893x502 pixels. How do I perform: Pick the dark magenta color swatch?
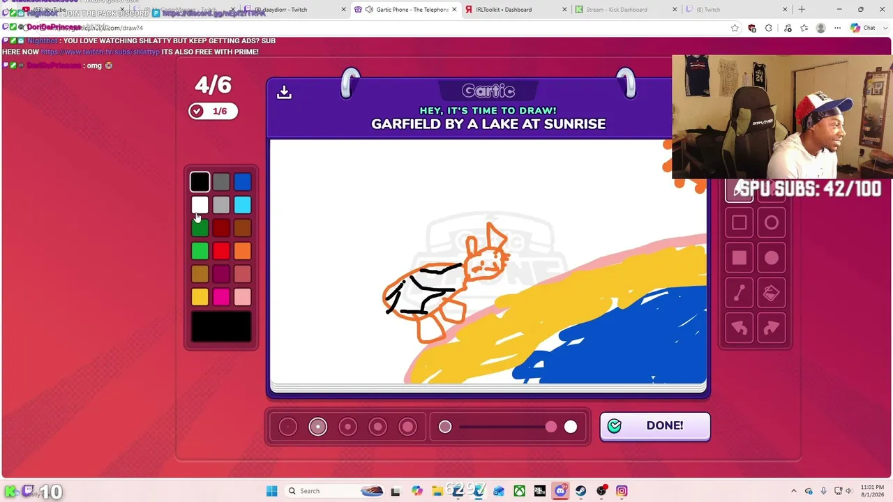(221, 274)
